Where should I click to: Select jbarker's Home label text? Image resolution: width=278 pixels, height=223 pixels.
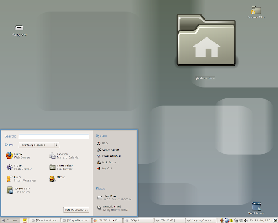point(205,78)
